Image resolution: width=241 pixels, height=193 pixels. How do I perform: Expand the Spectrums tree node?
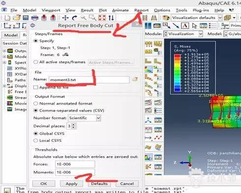point(4,62)
